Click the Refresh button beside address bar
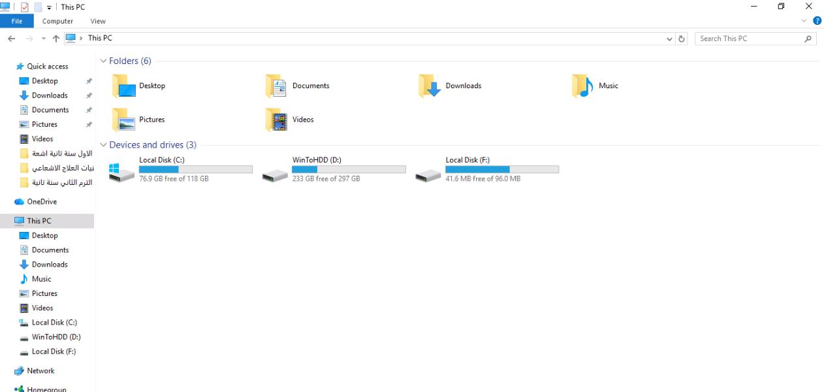The width and height of the screenshot is (824, 392). [682, 39]
